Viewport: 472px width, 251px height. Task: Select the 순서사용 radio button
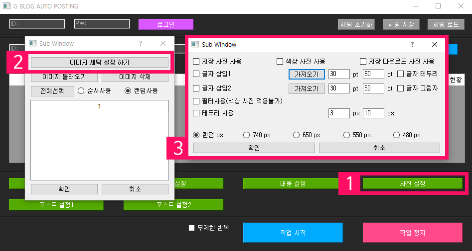[81, 91]
